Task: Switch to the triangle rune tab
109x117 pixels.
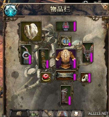Action: coord(62,114)
